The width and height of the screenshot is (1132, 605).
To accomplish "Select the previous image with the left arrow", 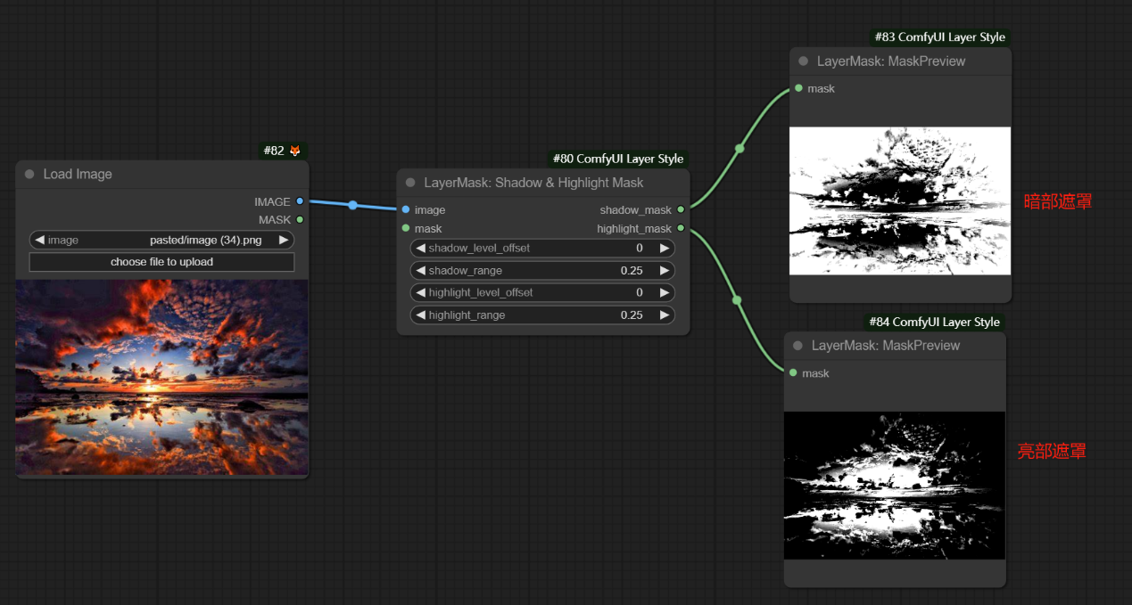I will pos(39,240).
